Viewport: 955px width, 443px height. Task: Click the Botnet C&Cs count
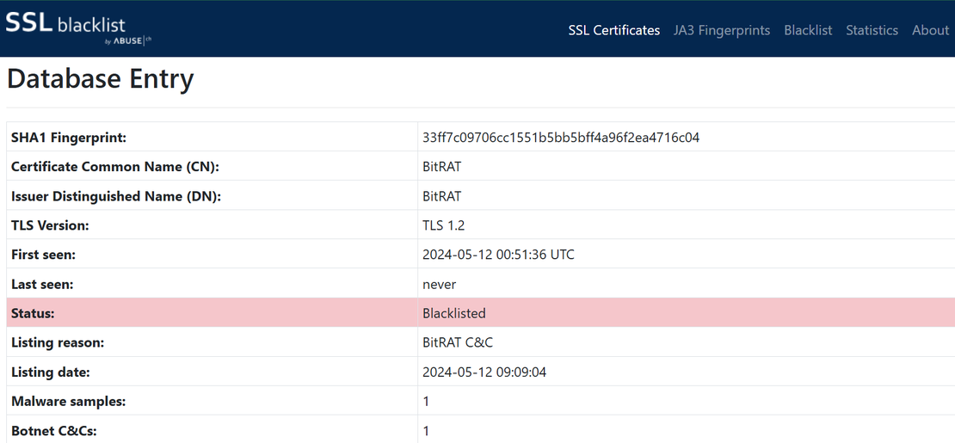point(426,431)
